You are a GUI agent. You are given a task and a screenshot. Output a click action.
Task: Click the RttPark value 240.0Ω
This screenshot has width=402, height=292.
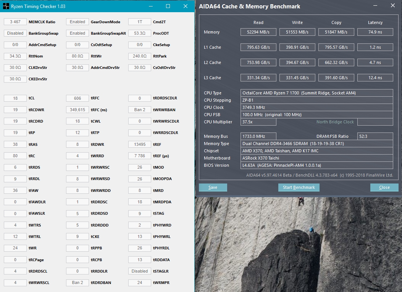[x=140, y=56]
